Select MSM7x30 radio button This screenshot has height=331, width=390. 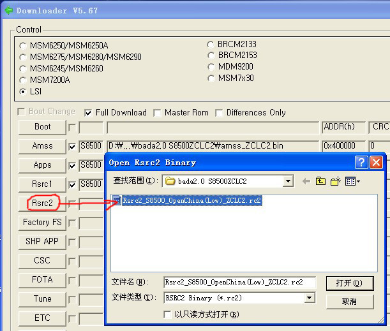pos(211,78)
